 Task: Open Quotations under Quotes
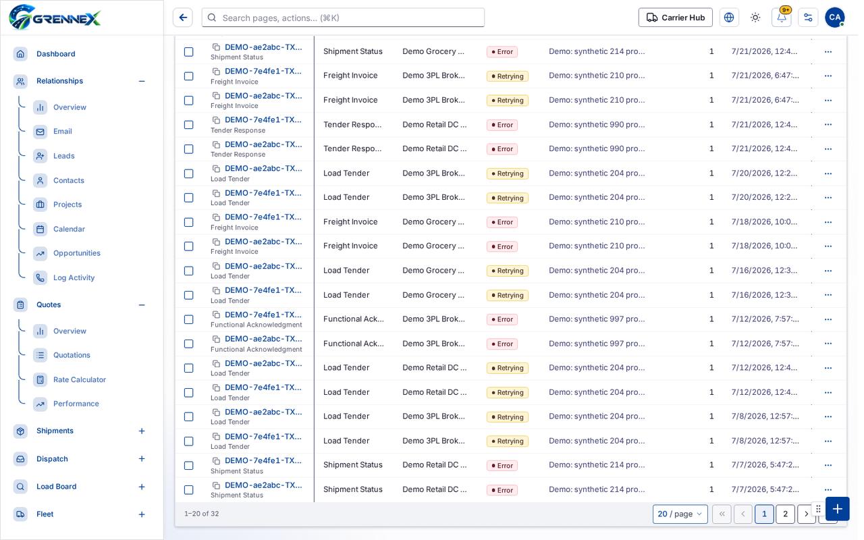[x=72, y=355]
